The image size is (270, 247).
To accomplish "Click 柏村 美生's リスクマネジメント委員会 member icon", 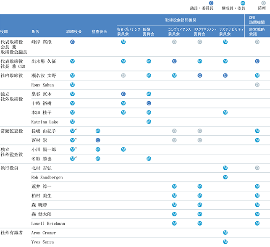I will pos(200,195).
